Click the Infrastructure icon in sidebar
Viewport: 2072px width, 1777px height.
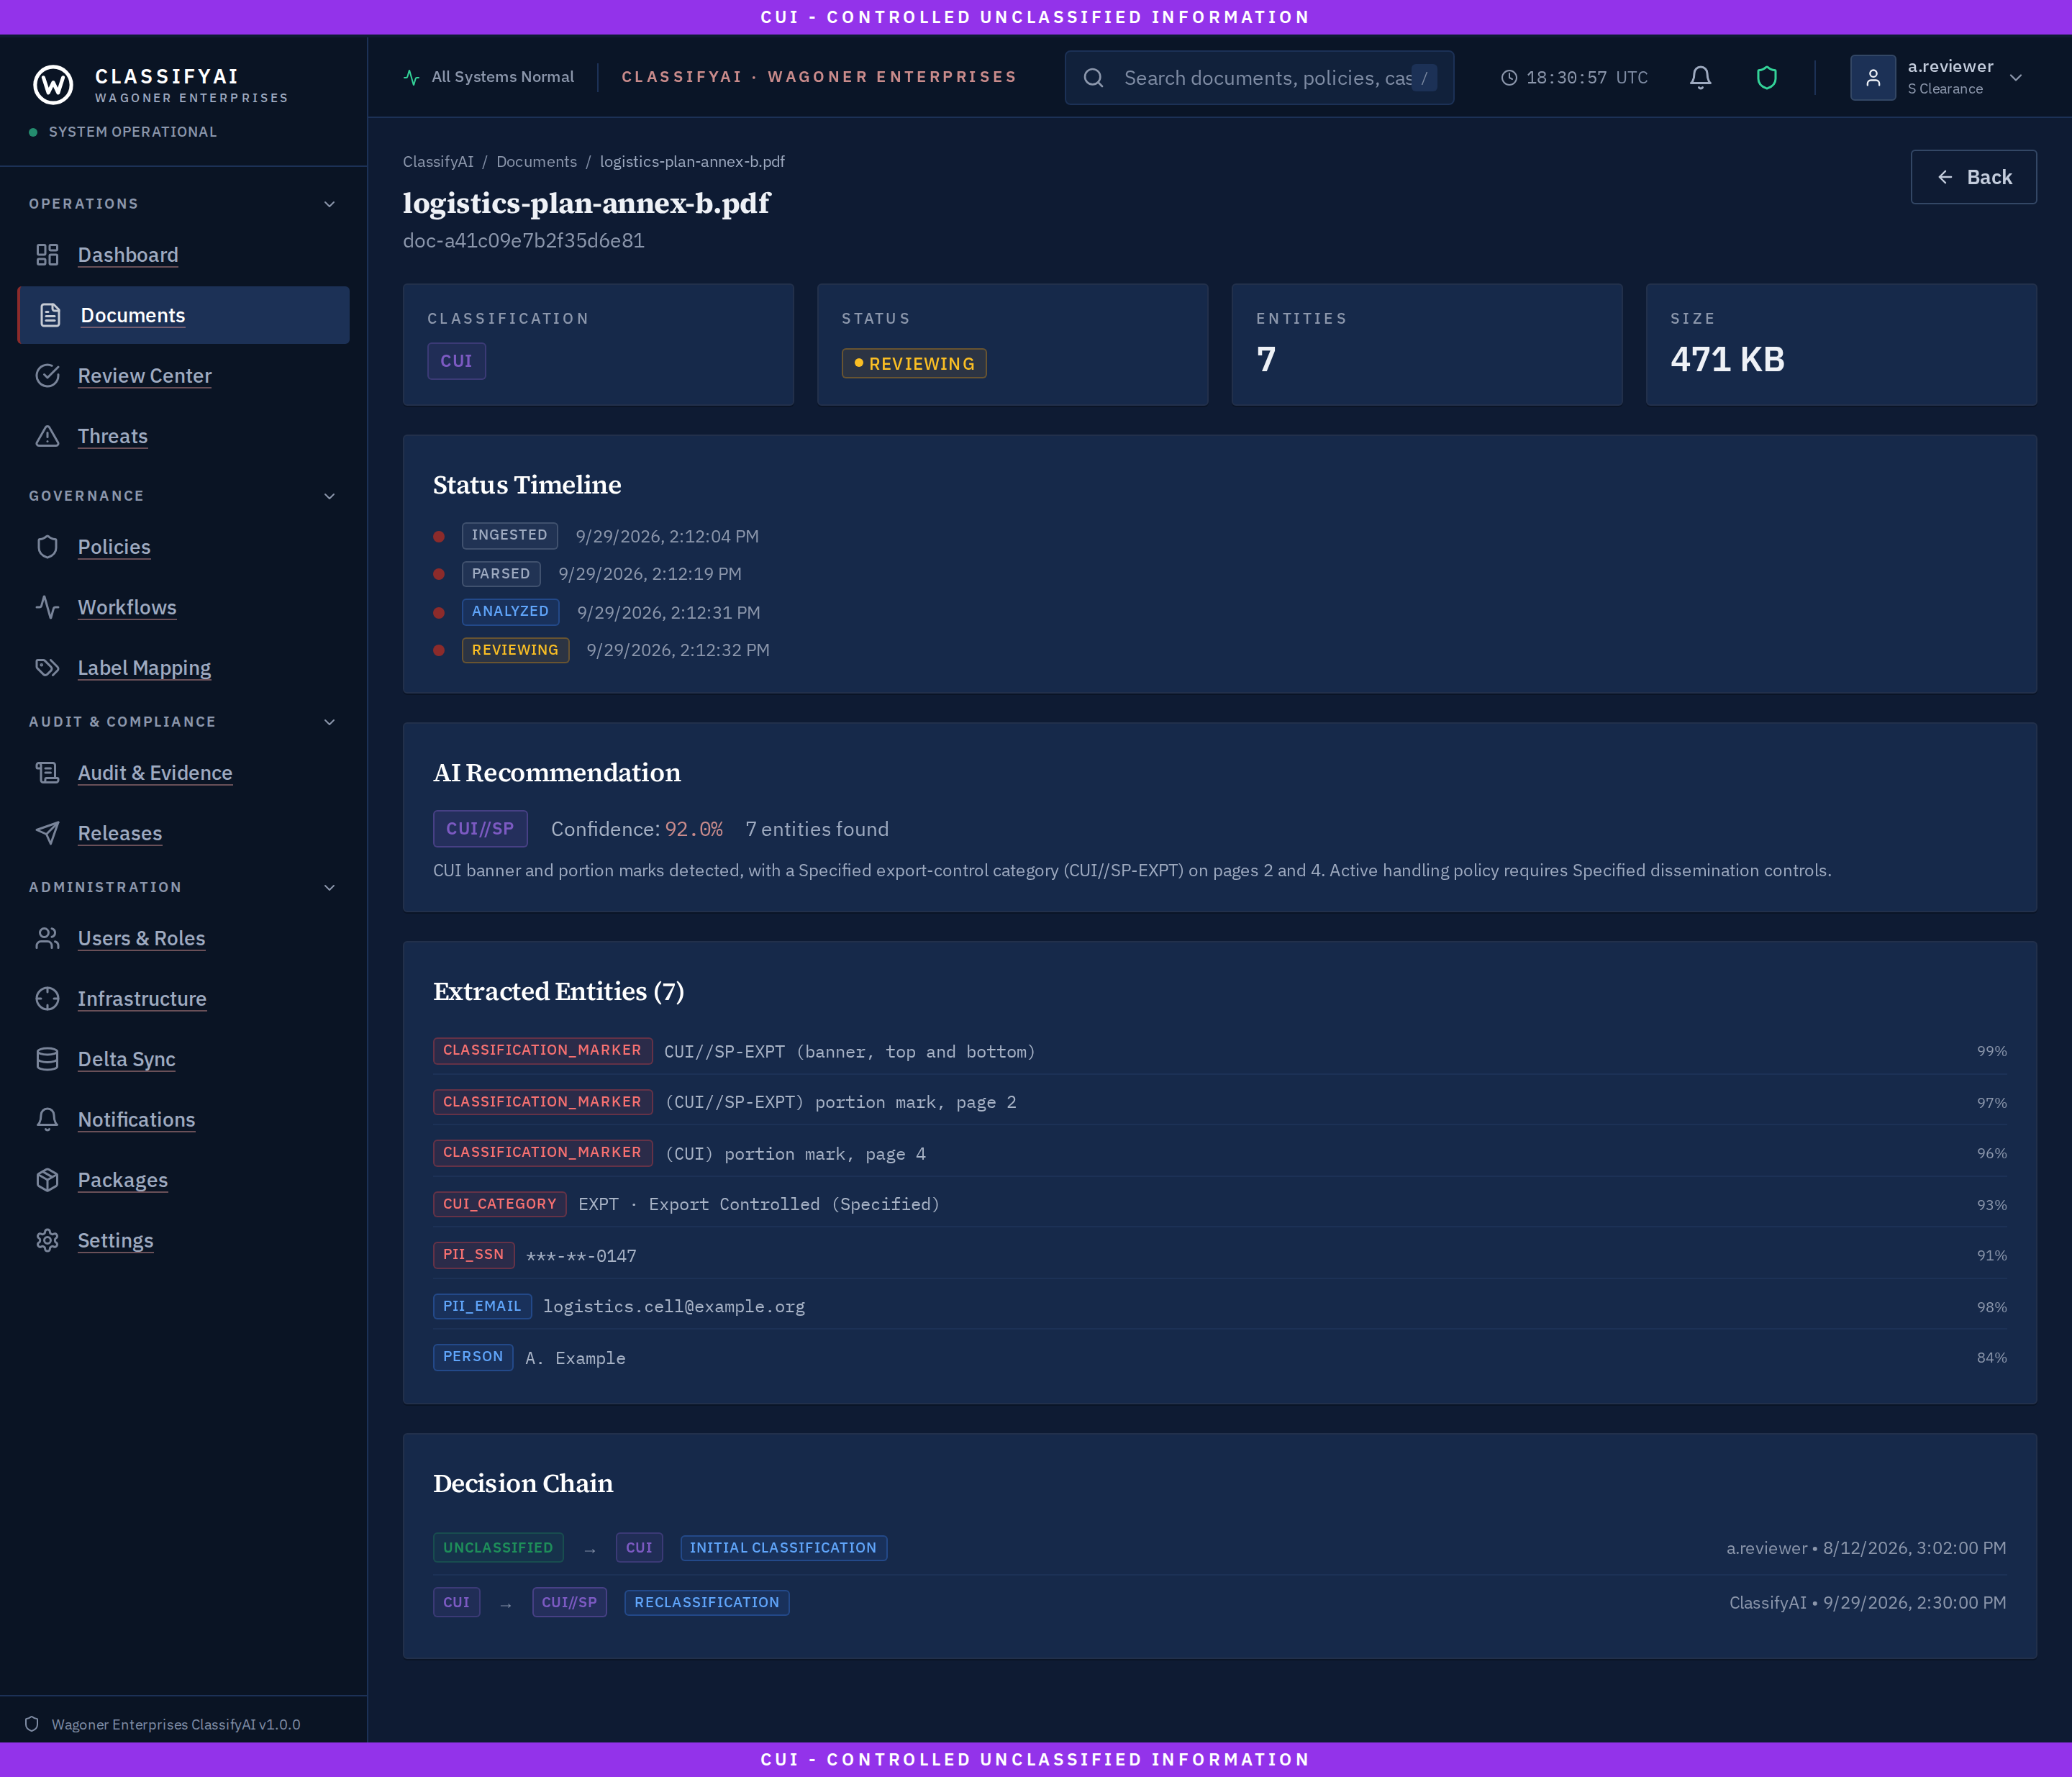point(47,999)
